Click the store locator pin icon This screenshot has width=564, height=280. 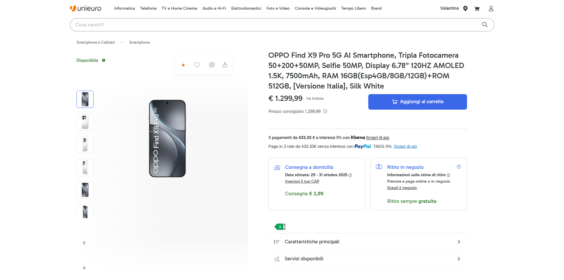tap(465, 9)
